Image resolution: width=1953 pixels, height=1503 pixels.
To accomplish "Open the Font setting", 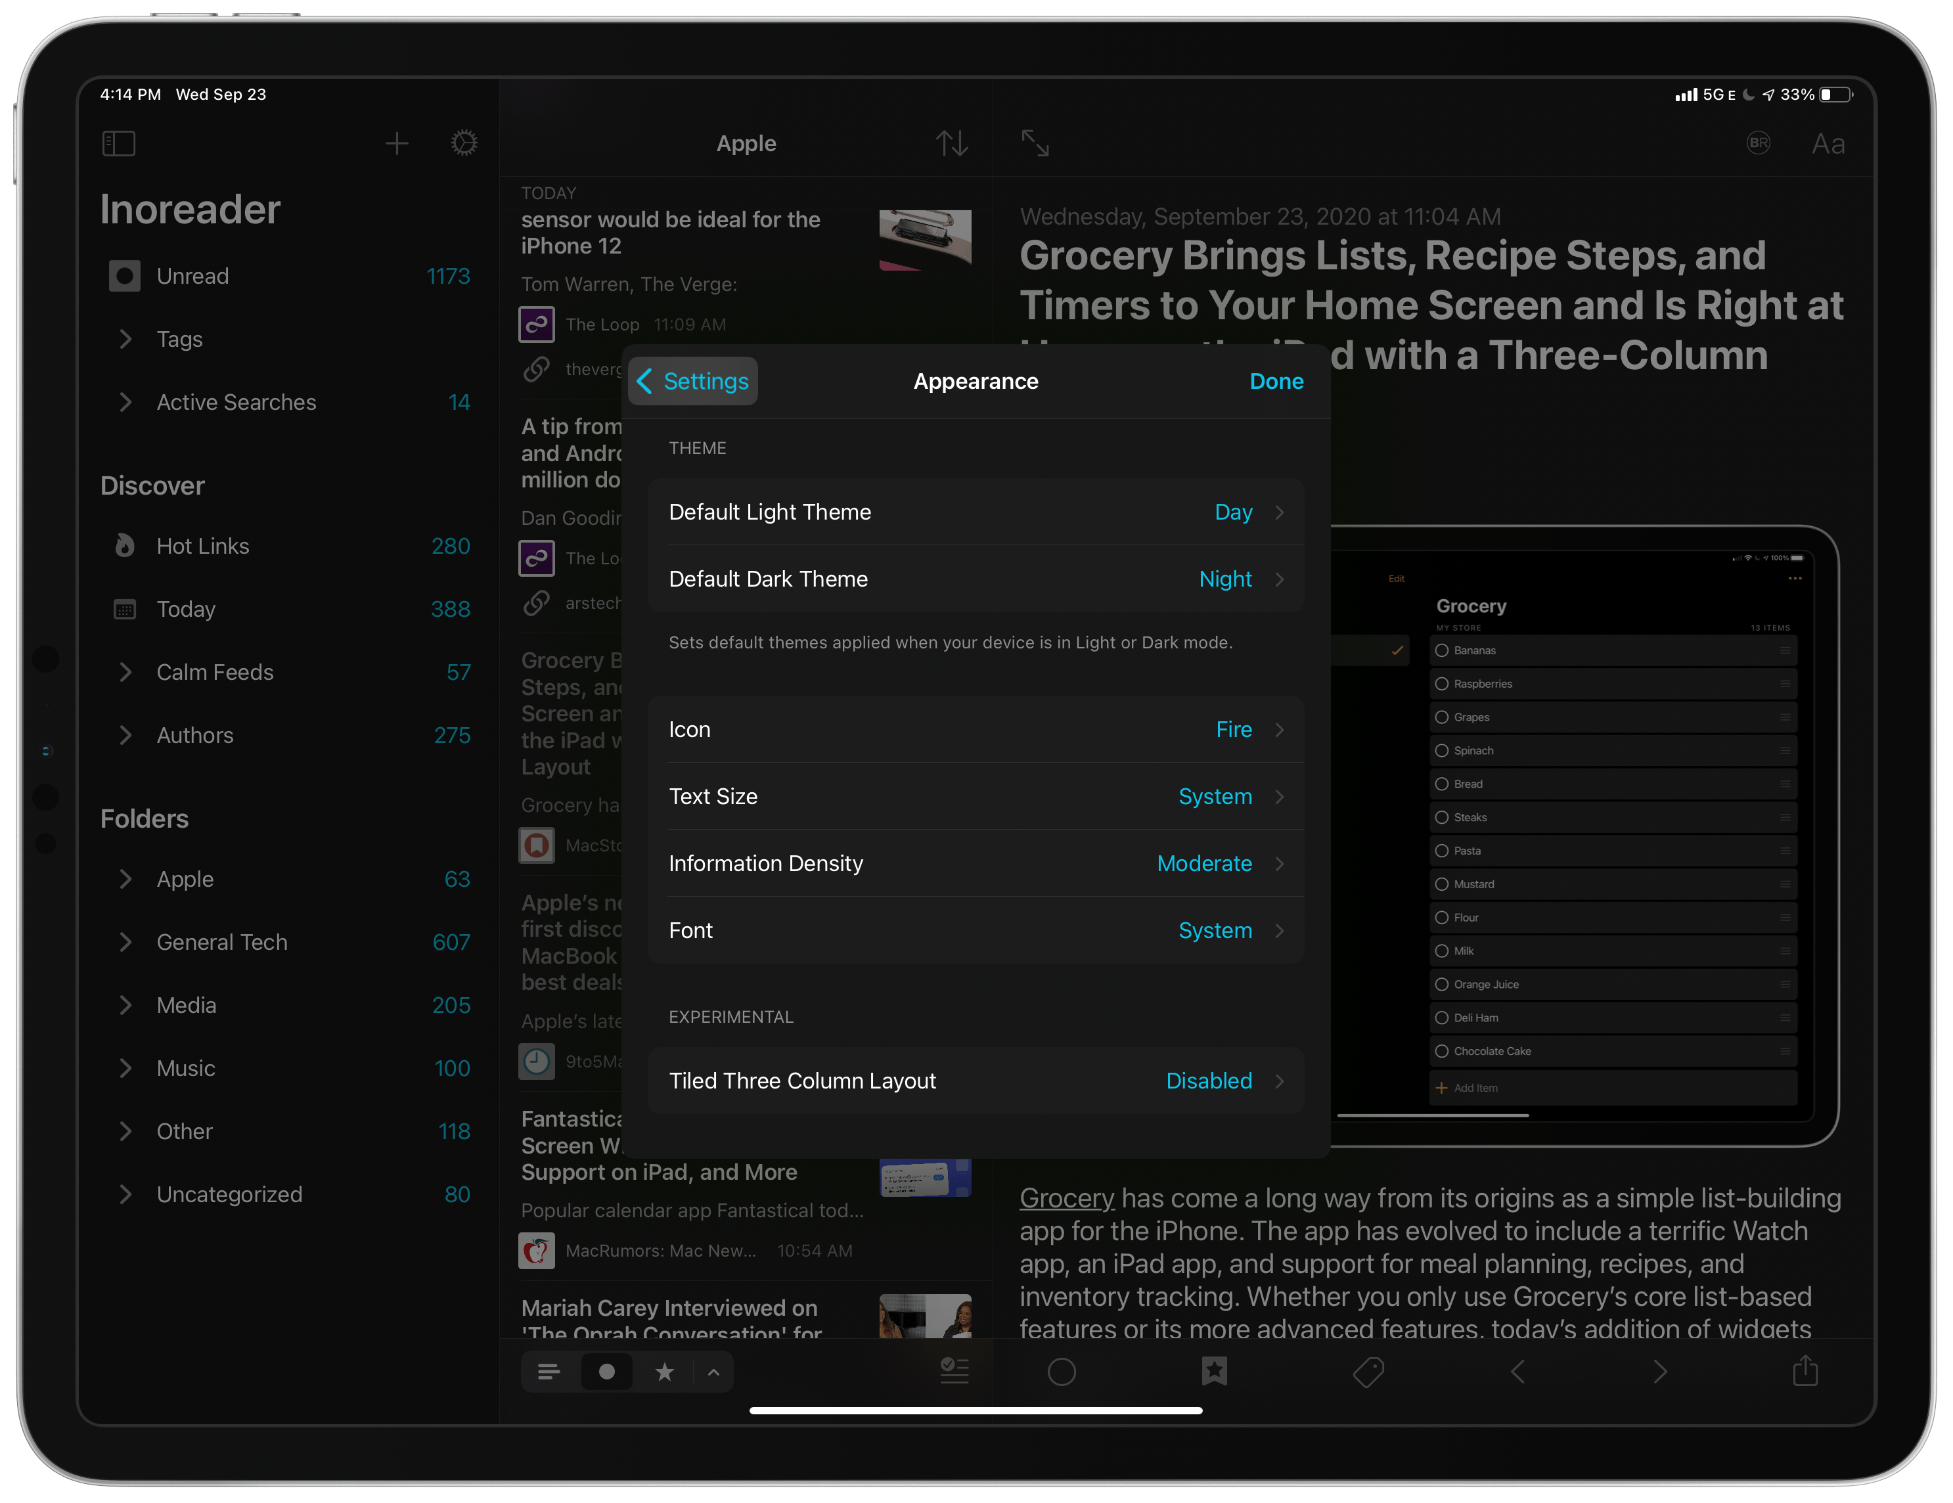I will [976, 930].
